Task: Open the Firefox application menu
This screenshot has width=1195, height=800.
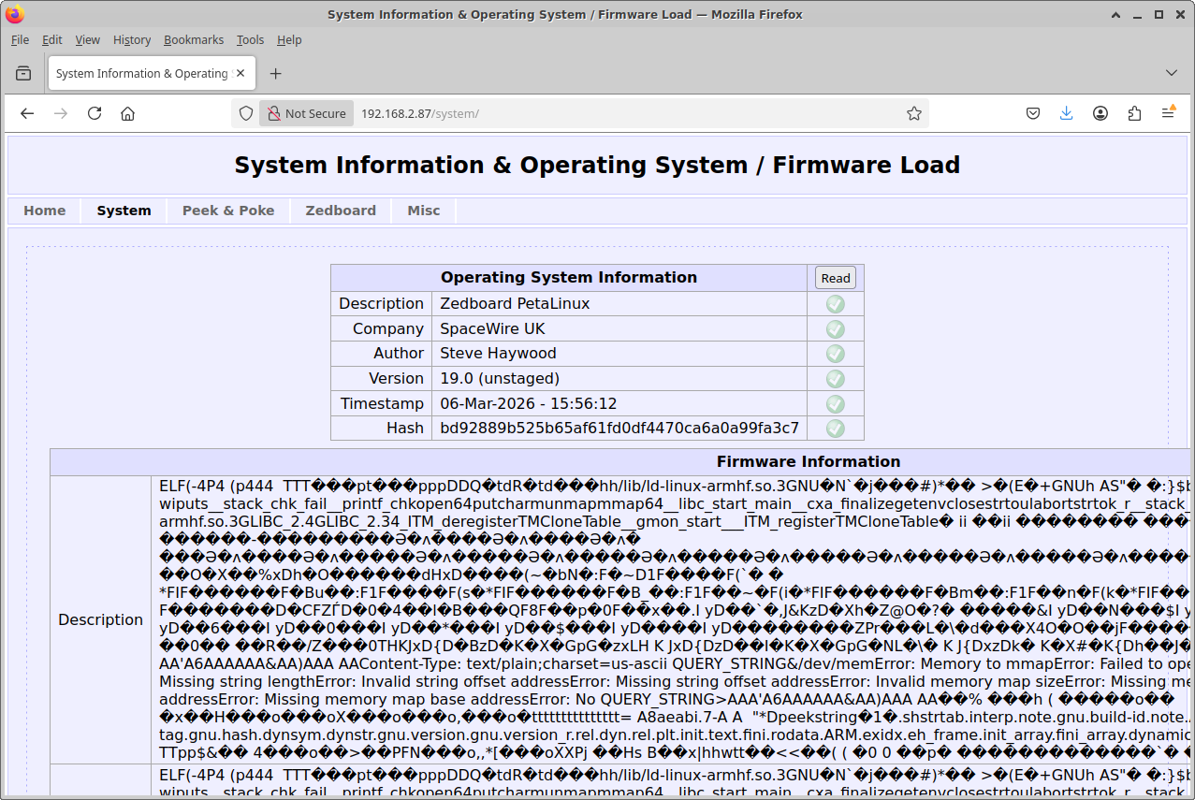Action: point(1168,113)
